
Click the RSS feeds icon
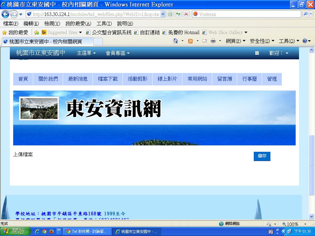[190, 41]
